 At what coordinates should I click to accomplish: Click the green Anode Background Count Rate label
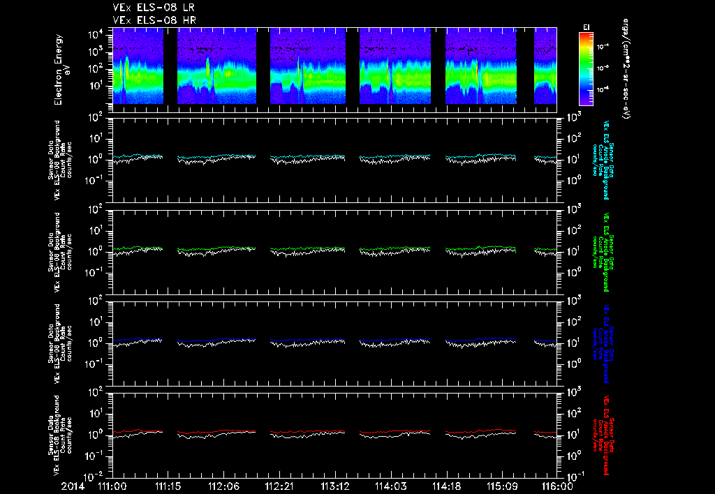(x=603, y=252)
